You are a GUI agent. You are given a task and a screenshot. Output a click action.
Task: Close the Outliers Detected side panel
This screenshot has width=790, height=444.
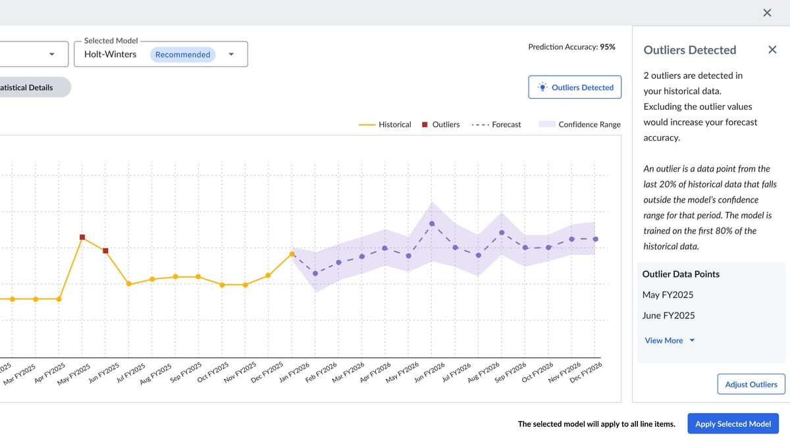[772, 50]
